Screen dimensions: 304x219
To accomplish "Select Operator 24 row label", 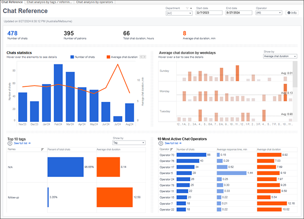I will point(167,179).
